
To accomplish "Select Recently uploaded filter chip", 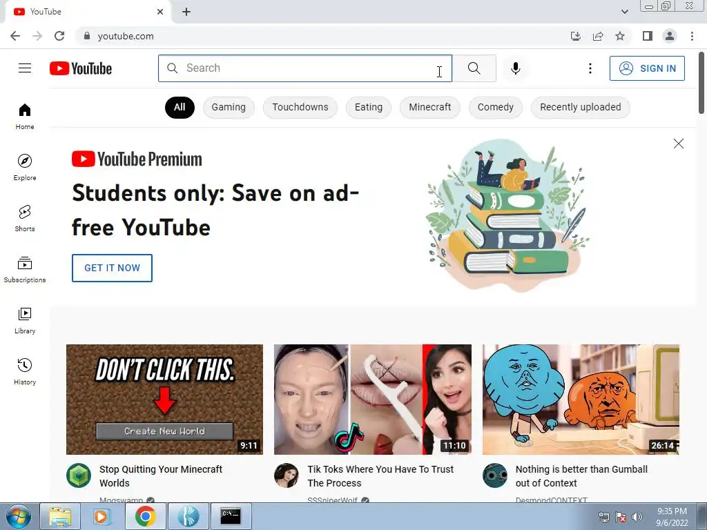I will click(x=580, y=107).
